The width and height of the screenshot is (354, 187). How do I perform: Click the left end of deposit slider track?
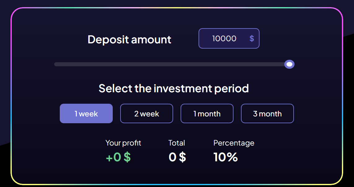[x=56, y=64]
